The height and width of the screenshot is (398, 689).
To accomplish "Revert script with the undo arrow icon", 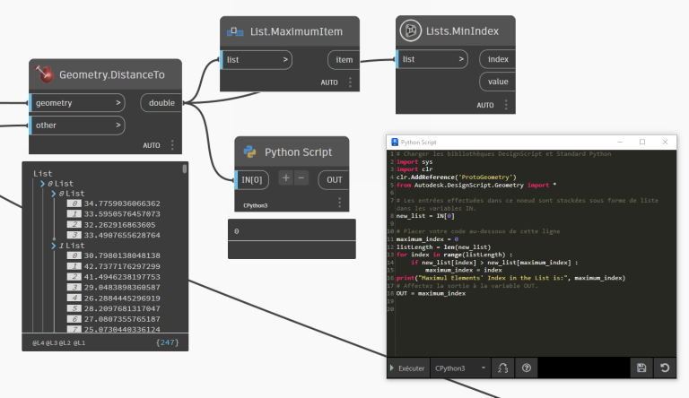I will (x=665, y=368).
